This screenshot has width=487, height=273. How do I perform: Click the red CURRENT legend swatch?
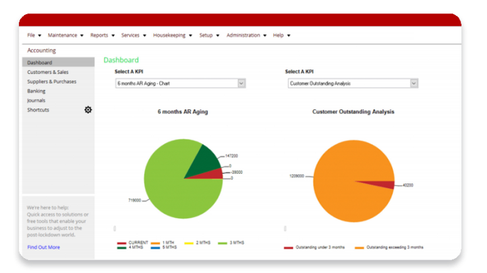click(x=121, y=243)
